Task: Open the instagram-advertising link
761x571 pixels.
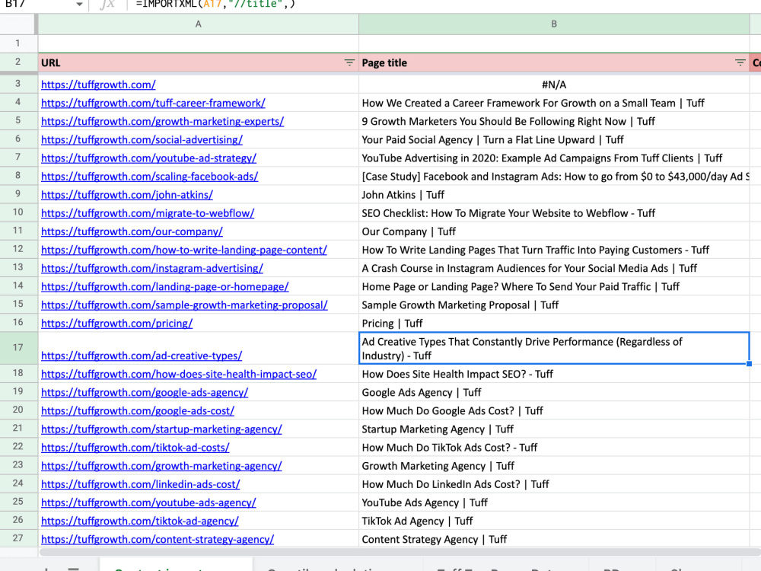Action: click(152, 269)
